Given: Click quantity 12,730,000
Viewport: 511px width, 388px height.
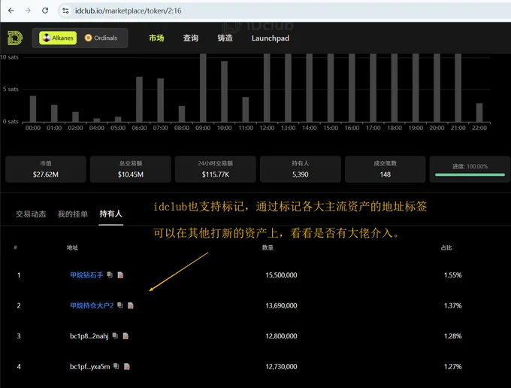Looking at the screenshot, I should (281, 366).
